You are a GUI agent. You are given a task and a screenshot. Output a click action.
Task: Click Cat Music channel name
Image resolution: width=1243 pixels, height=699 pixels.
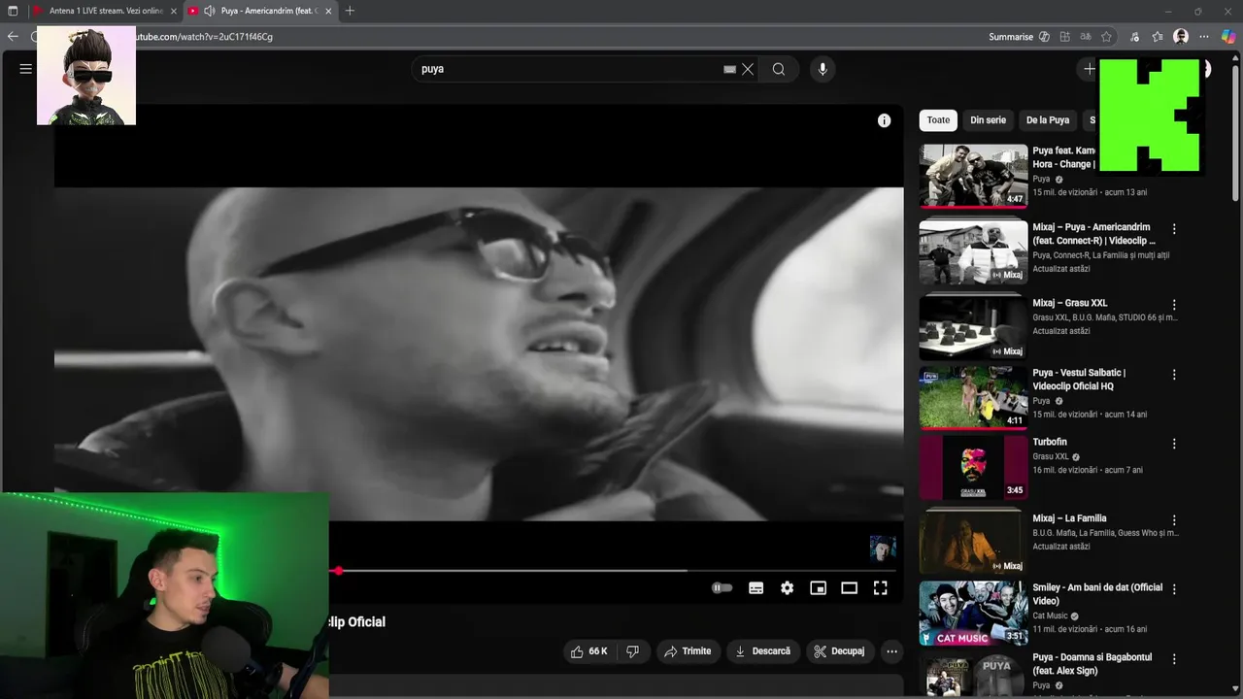click(x=1050, y=616)
